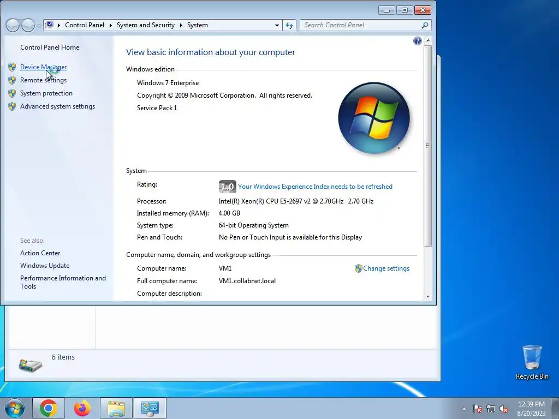Open Windows Update
Image resolution: width=559 pixels, height=419 pixels.
(x=45, y=266)
